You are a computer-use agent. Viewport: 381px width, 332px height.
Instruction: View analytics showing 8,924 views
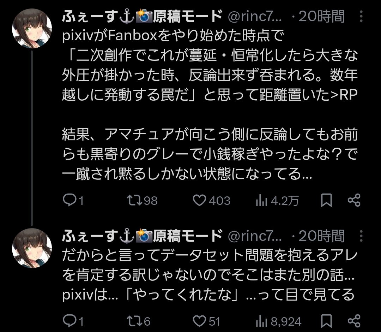261,321
